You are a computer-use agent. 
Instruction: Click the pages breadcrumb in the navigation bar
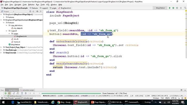[x=53, y=8]
